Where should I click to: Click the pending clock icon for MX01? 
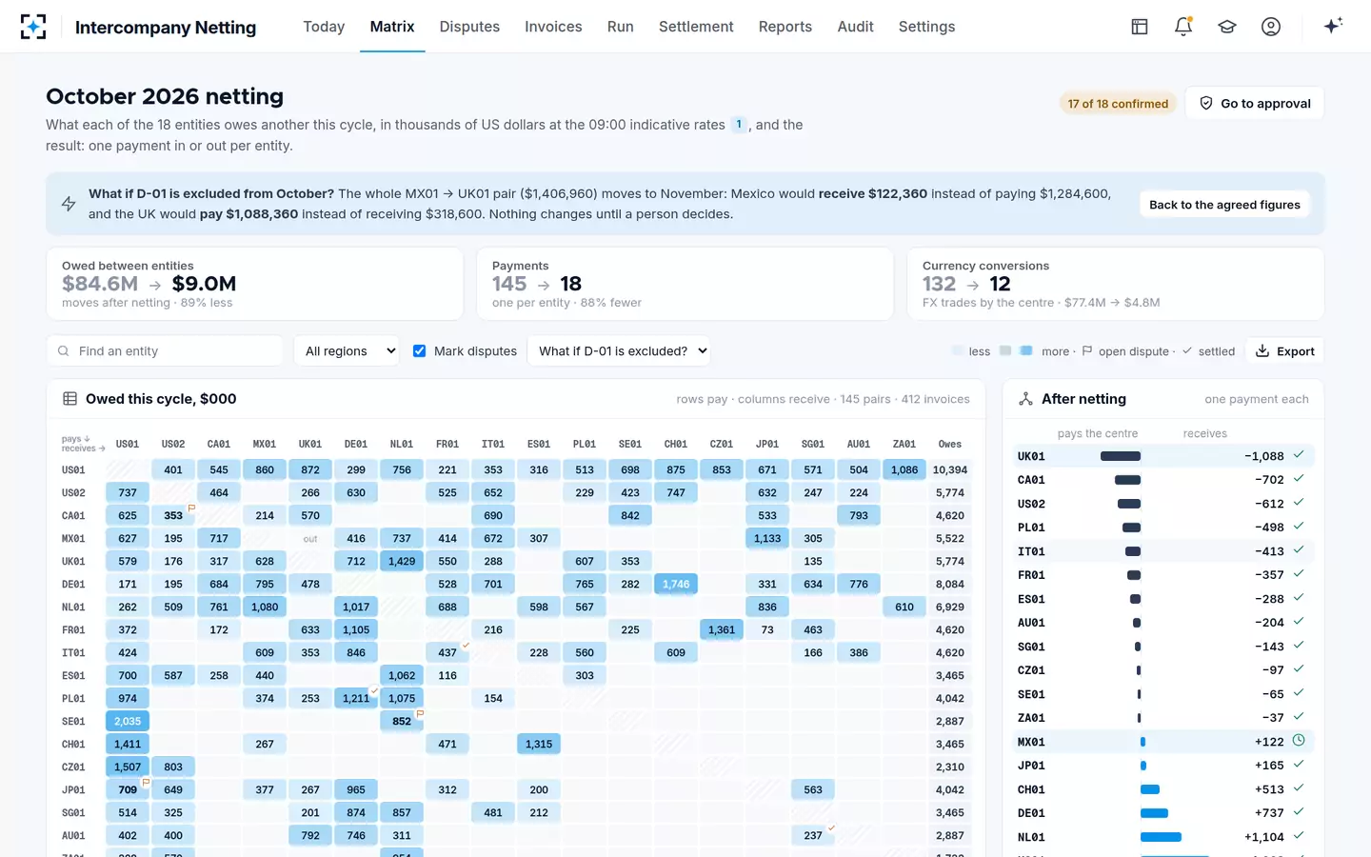pyautogui.click(x=1299, y=740)
